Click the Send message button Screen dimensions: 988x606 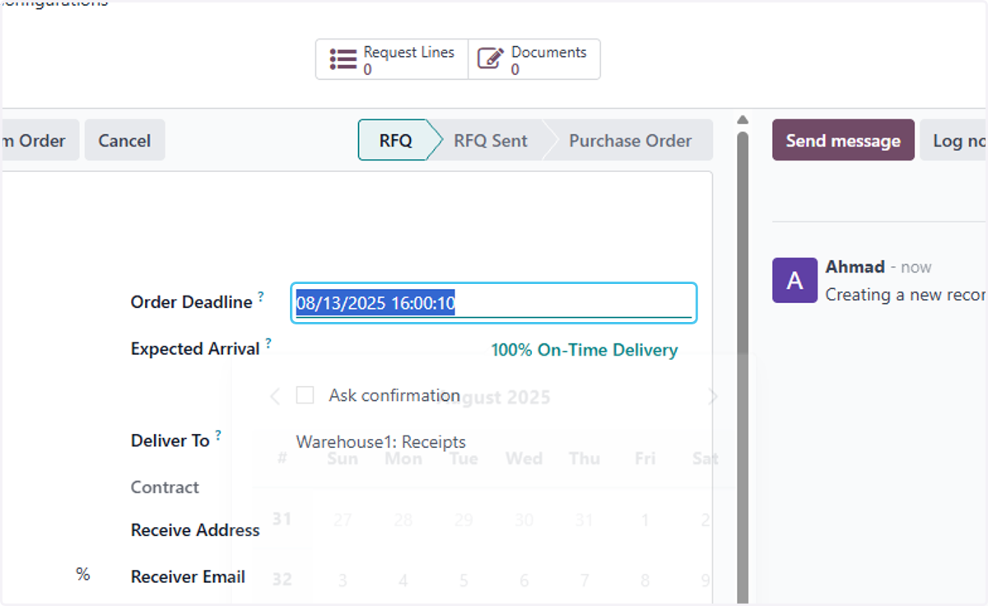pos(843,140)
